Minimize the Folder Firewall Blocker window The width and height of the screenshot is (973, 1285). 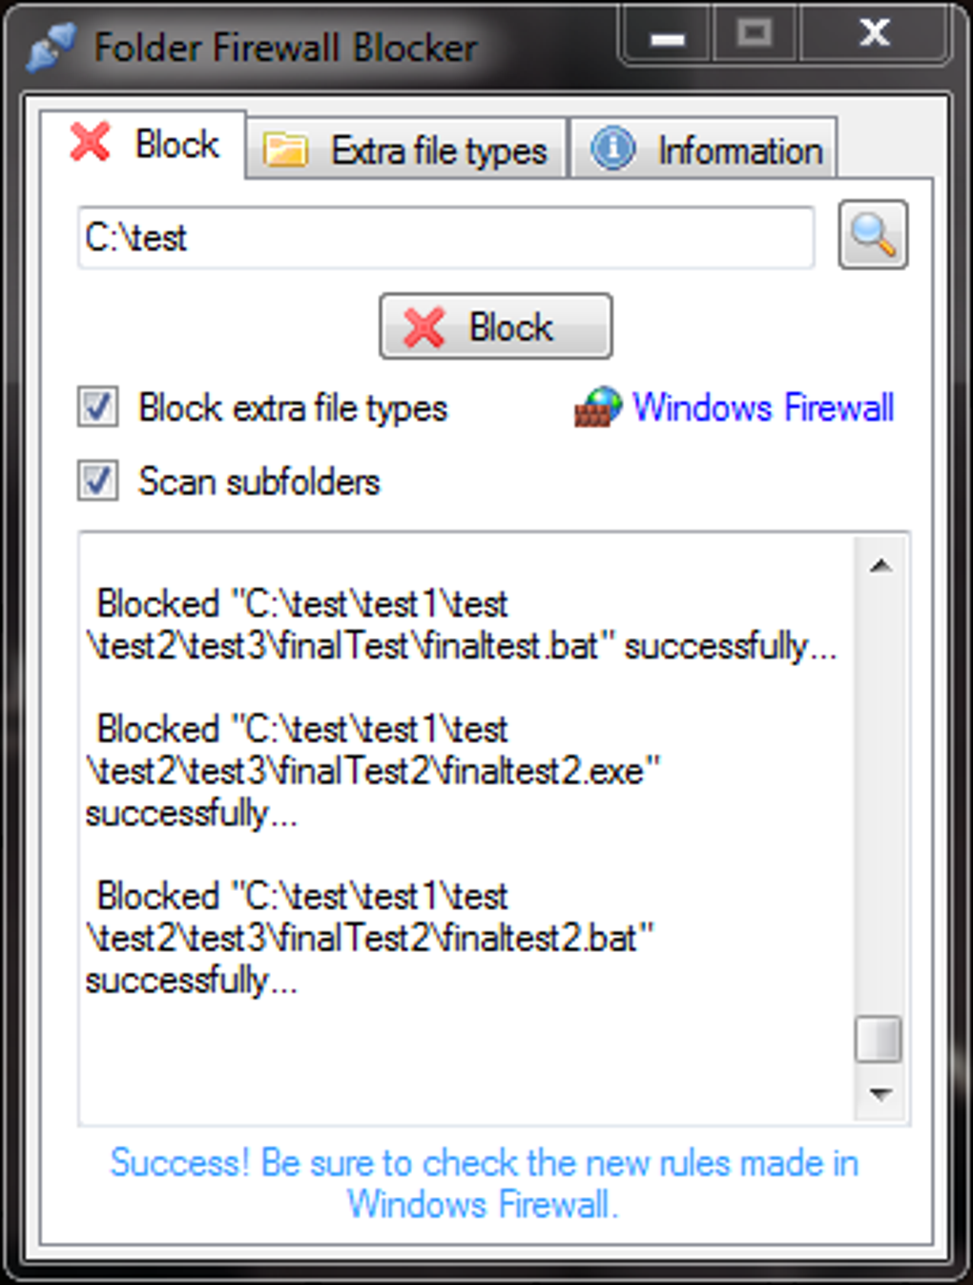668,37
